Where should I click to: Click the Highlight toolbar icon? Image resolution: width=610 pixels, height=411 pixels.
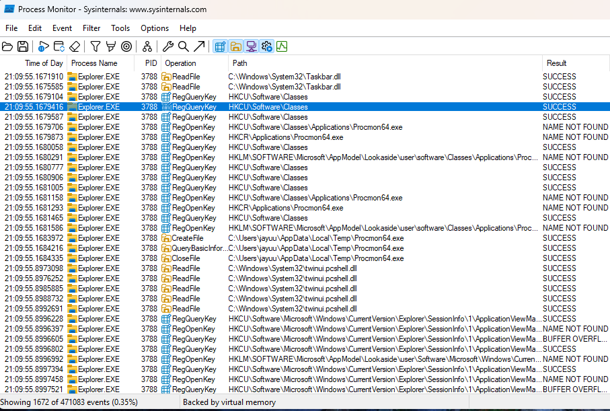[111, 46]
